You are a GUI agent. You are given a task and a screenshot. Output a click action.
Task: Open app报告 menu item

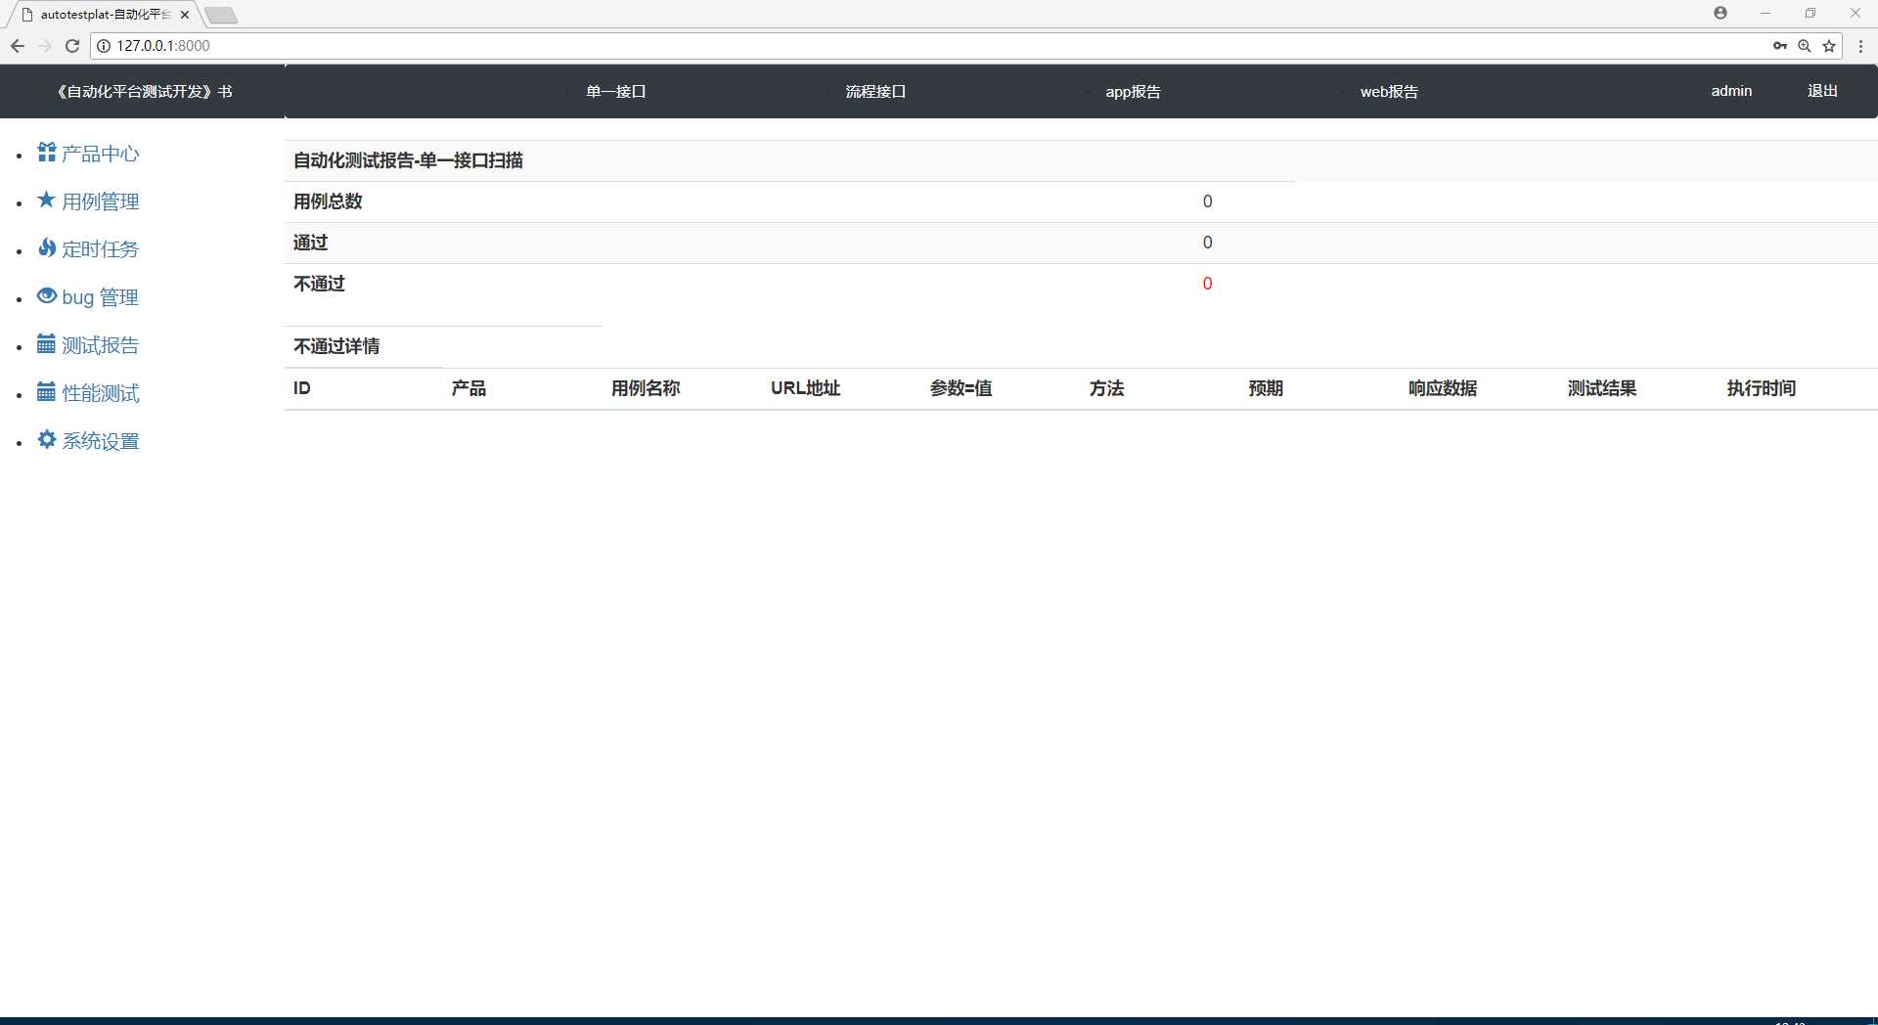(1133, 91)
